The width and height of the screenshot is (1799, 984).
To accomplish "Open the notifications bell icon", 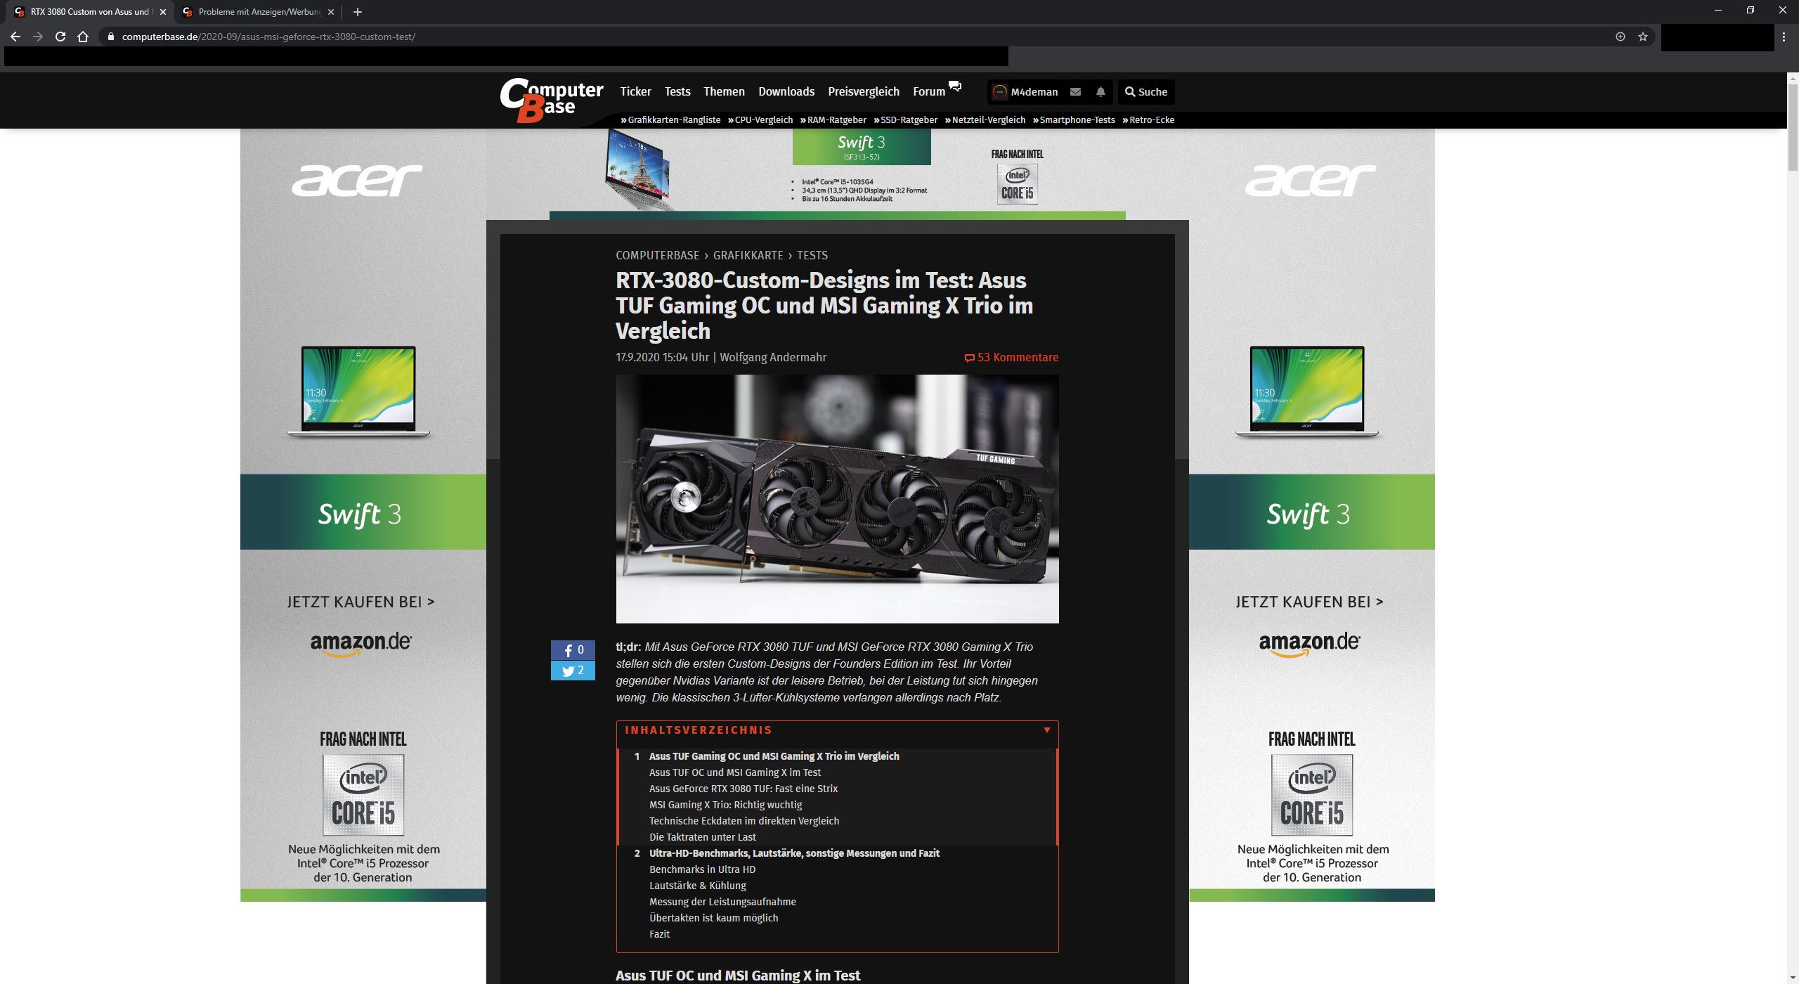I will coord(1100,92).
